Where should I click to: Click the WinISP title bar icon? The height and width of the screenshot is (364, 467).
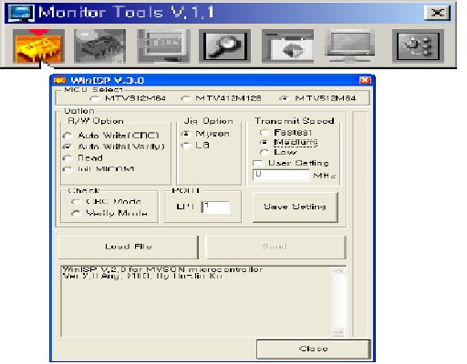(60, 80)
